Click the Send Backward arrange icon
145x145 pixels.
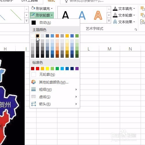[x=142, y=15]
